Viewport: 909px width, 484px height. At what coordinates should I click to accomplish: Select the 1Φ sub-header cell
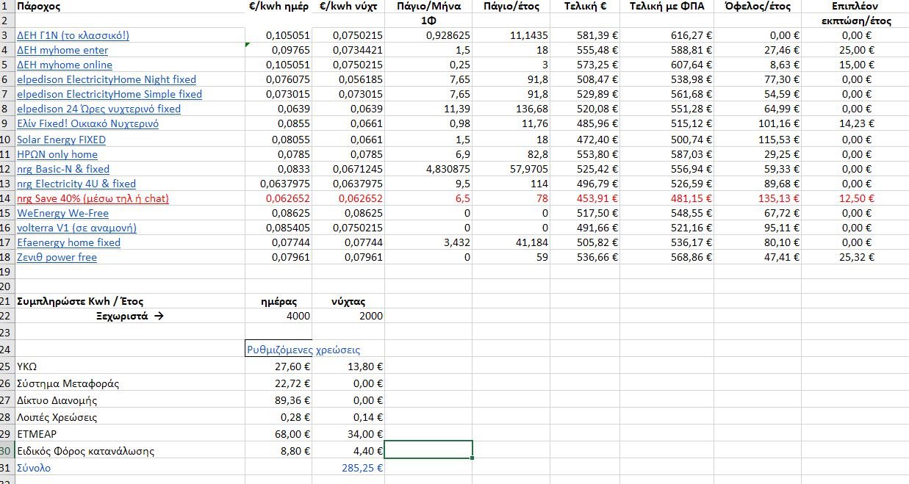[x=428, y=21]
